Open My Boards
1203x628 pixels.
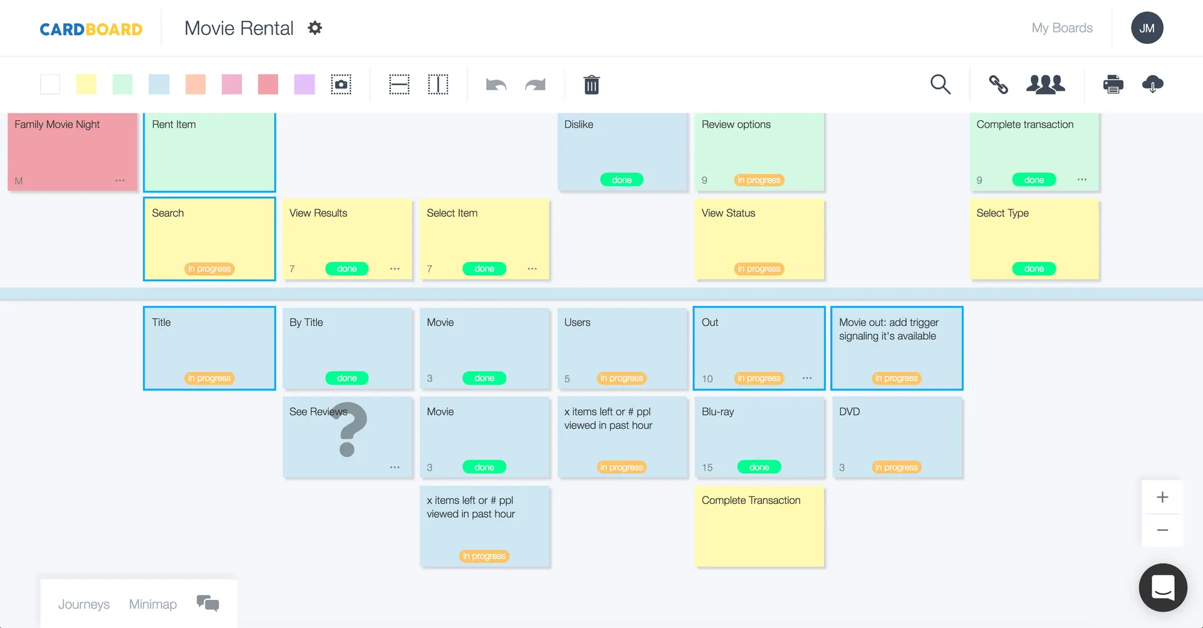tap(1061, 28)
